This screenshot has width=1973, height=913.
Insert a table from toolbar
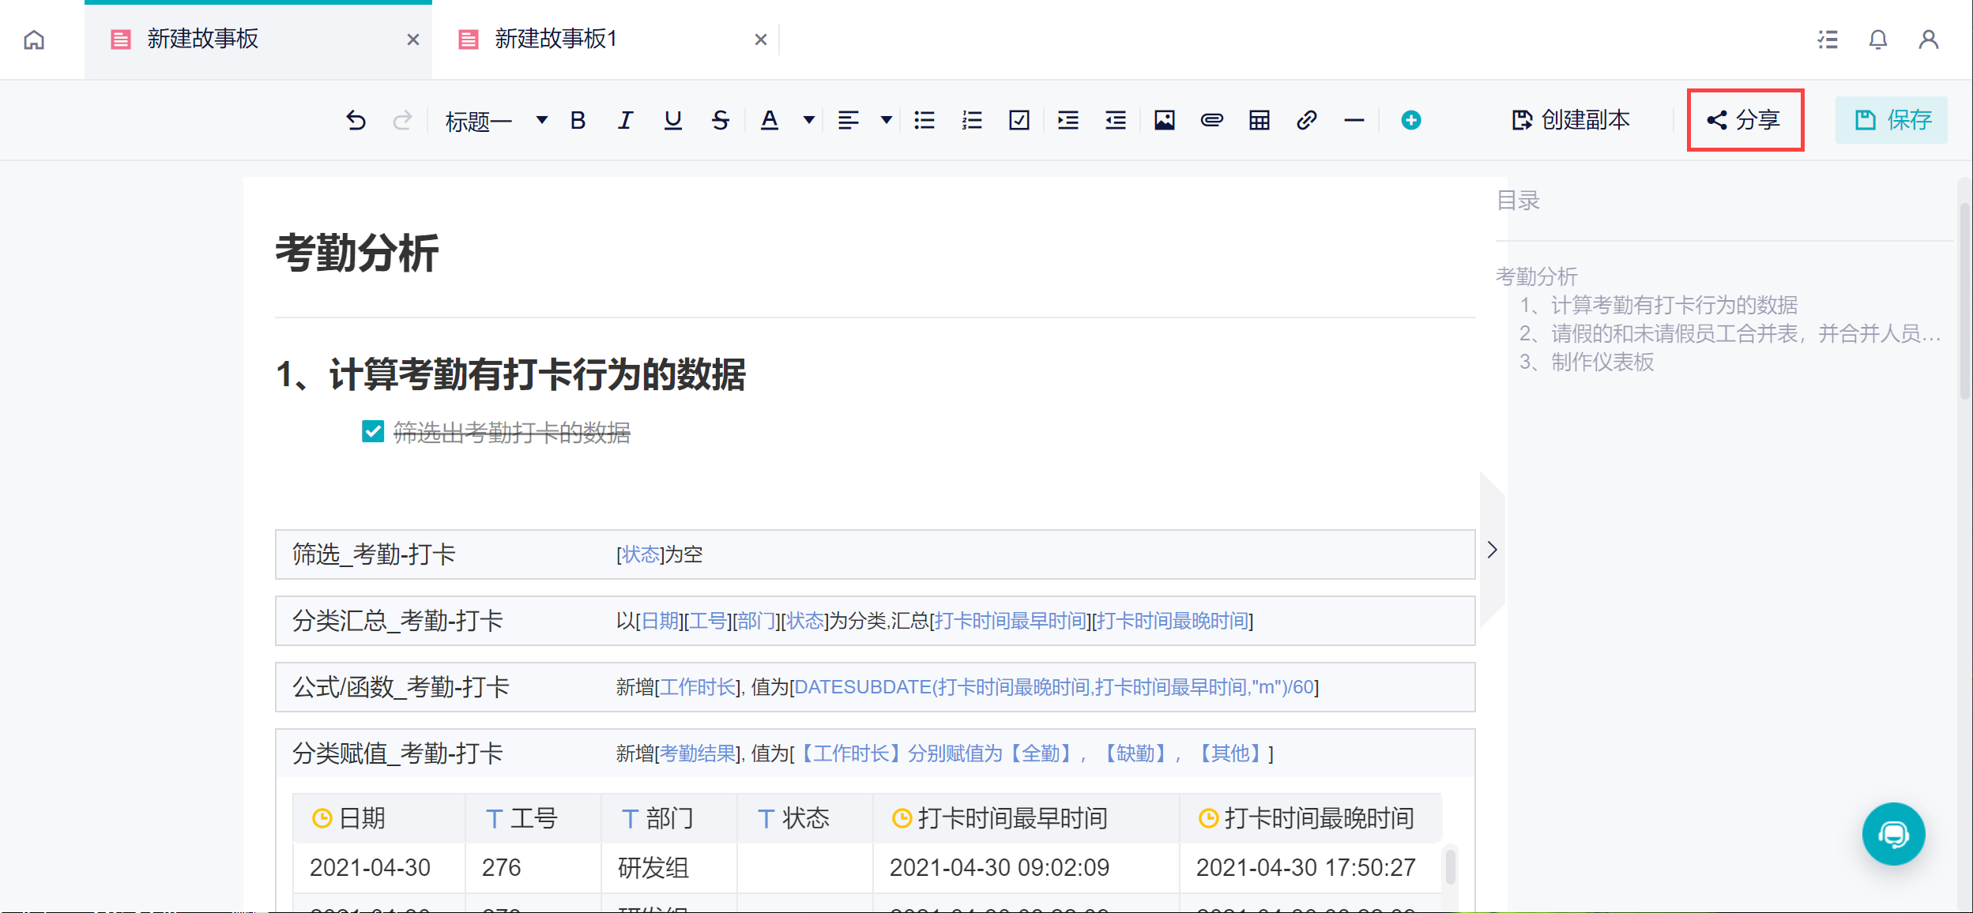[1259, 120]
